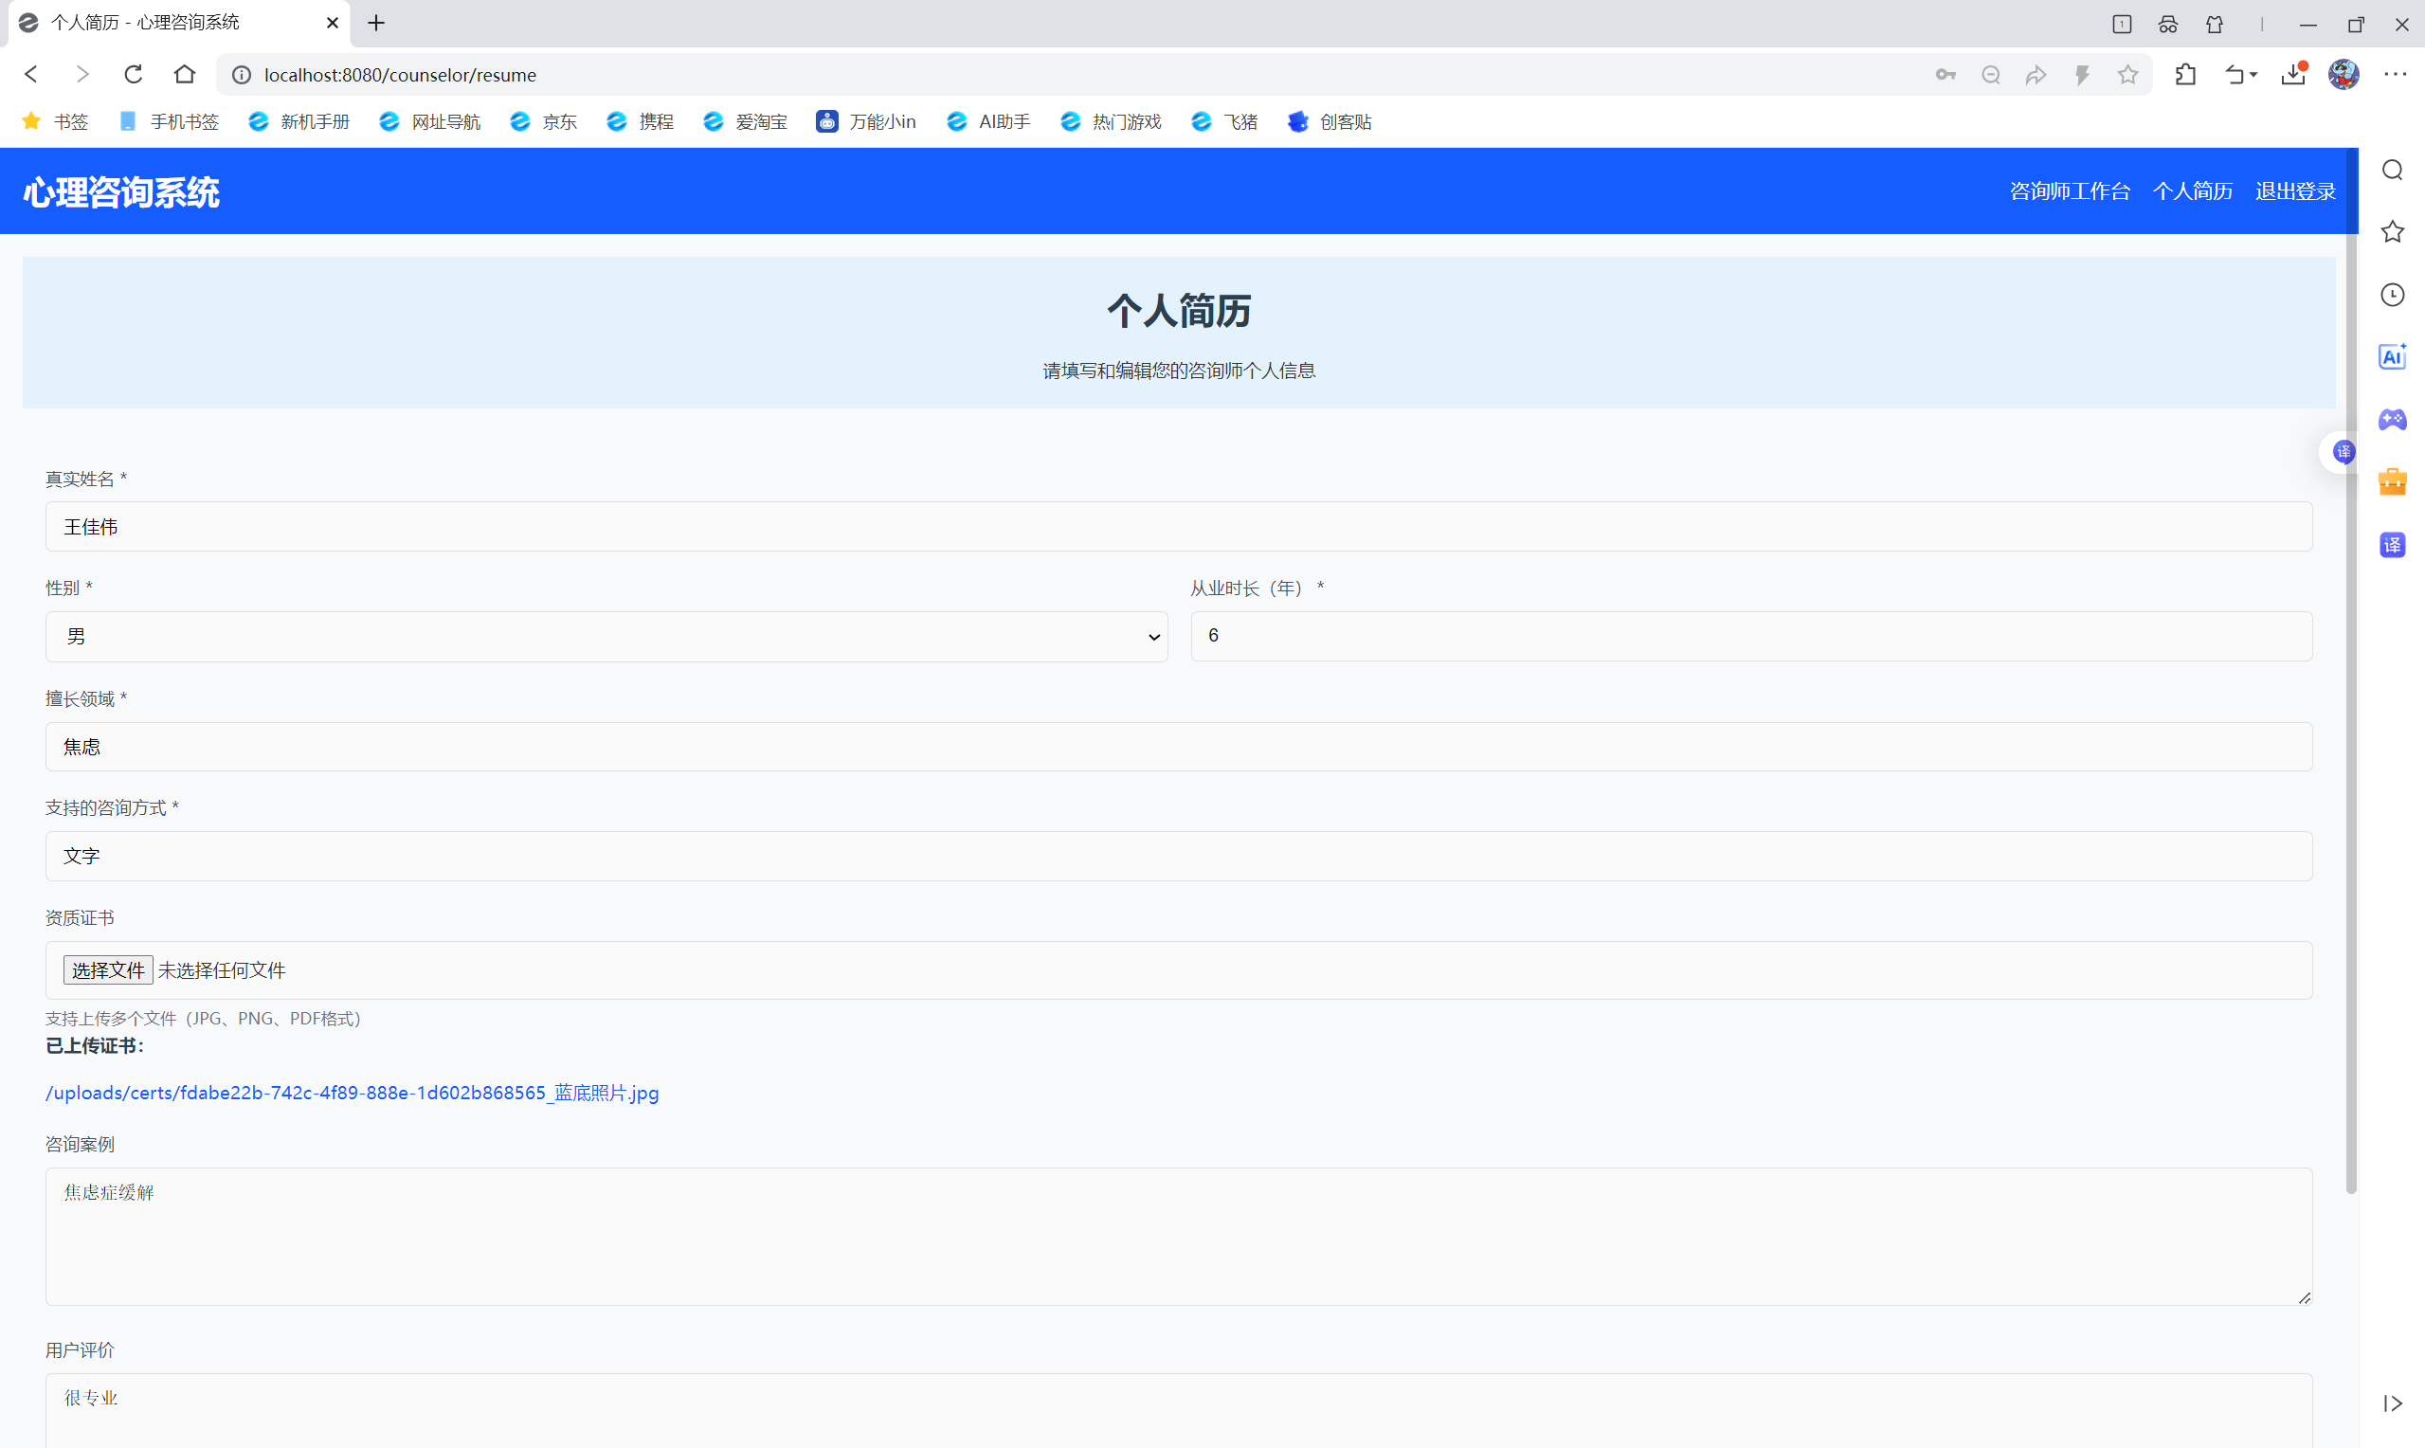Open 咨询师工作台 navigation item

[2069, 191]
